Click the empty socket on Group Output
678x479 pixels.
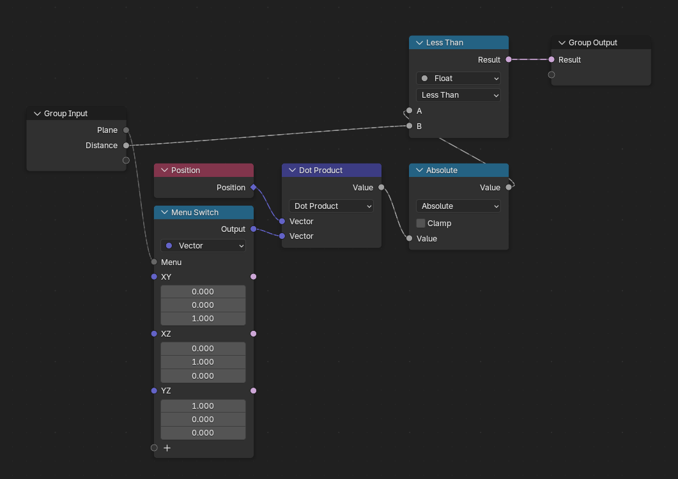tap(551, 75)
